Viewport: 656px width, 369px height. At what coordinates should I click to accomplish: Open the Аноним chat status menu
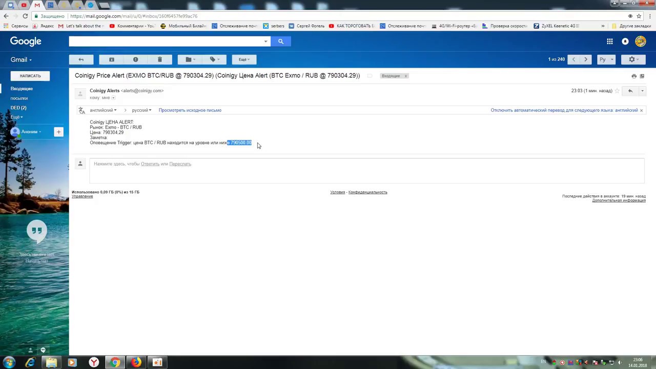click(31, 132)
